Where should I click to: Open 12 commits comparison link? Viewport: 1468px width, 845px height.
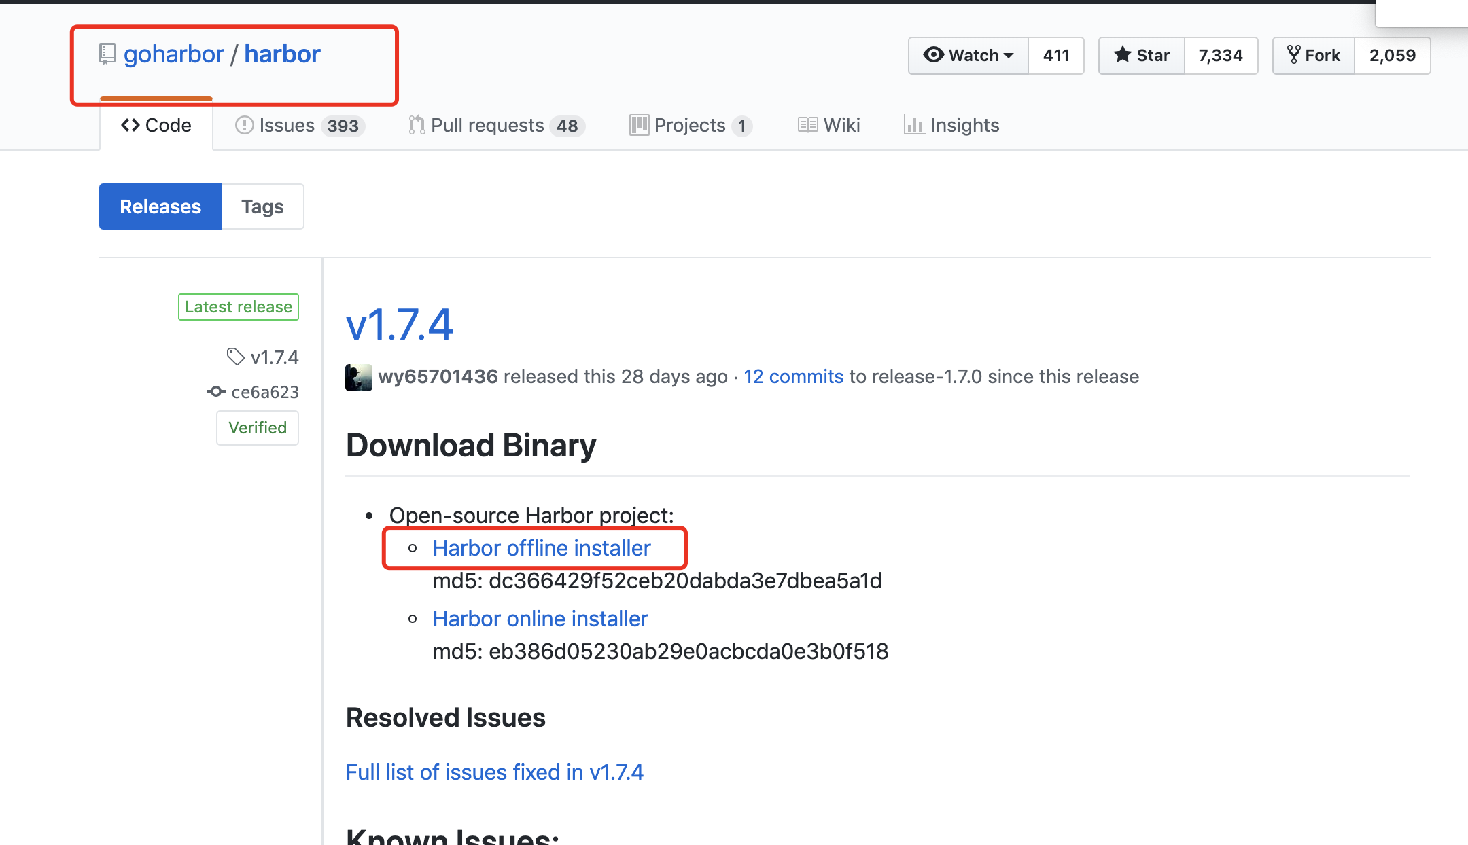coord(793,377)
